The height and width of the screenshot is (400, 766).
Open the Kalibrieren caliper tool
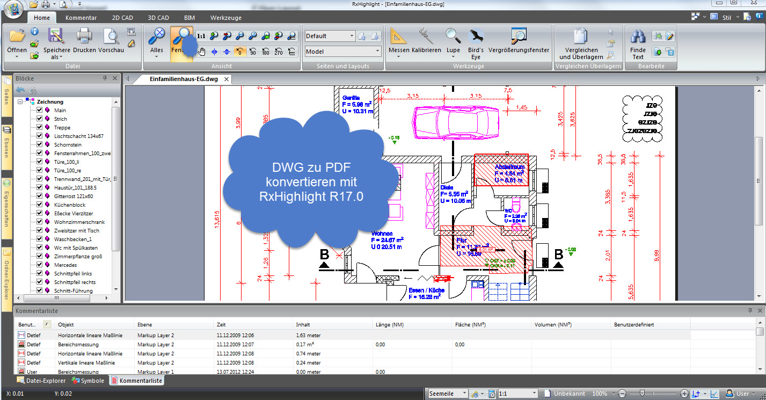click(426, 37)
